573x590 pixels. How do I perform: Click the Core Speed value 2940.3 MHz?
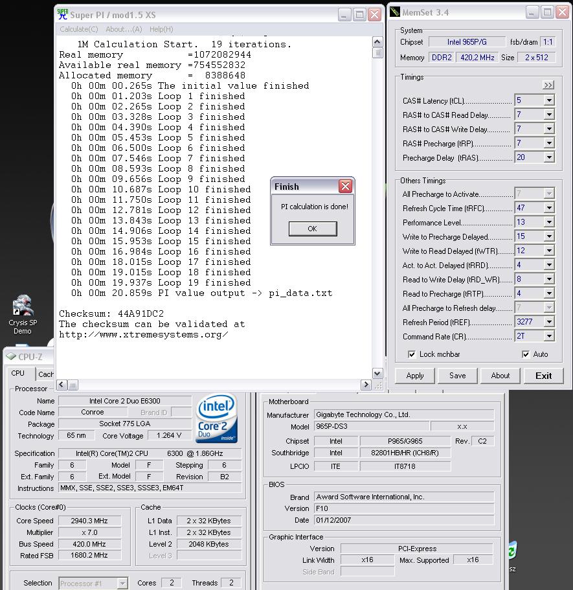89,521
